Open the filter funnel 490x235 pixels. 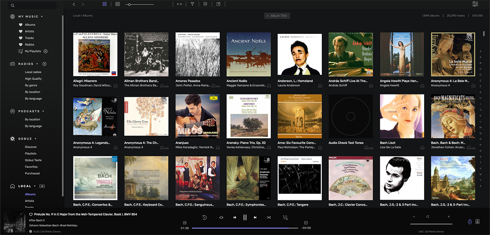tap(192, 4)
